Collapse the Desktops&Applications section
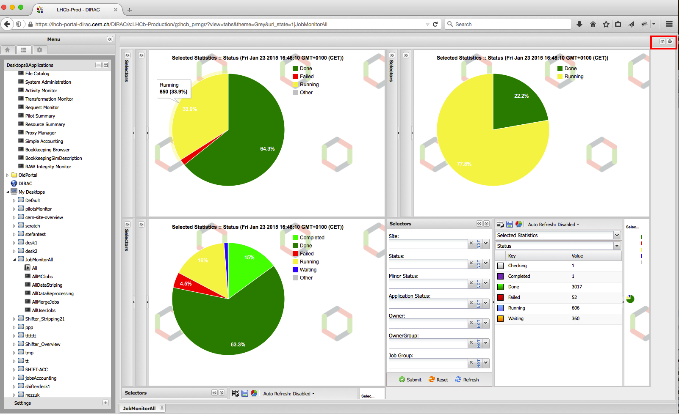The image size is (679, 414). click(98, 65)
